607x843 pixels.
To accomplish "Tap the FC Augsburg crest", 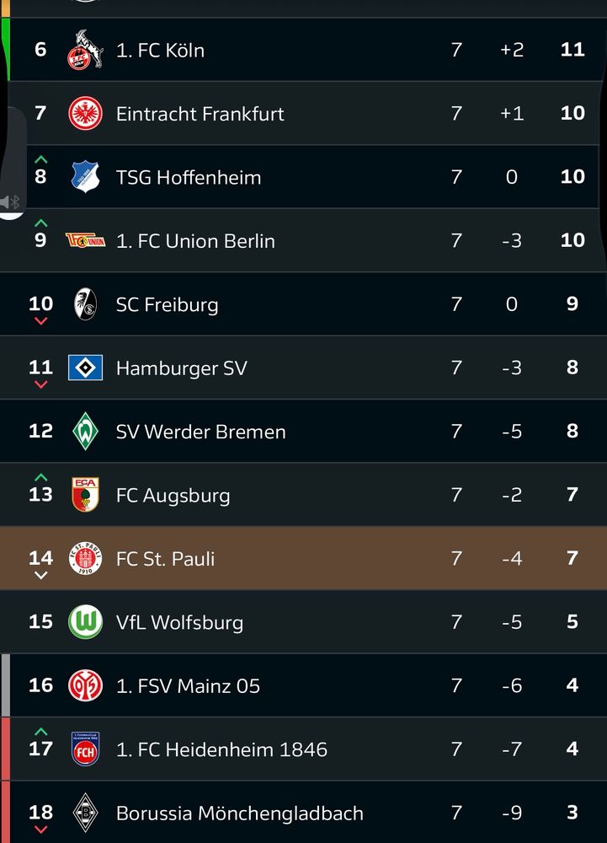I will 85,495.
